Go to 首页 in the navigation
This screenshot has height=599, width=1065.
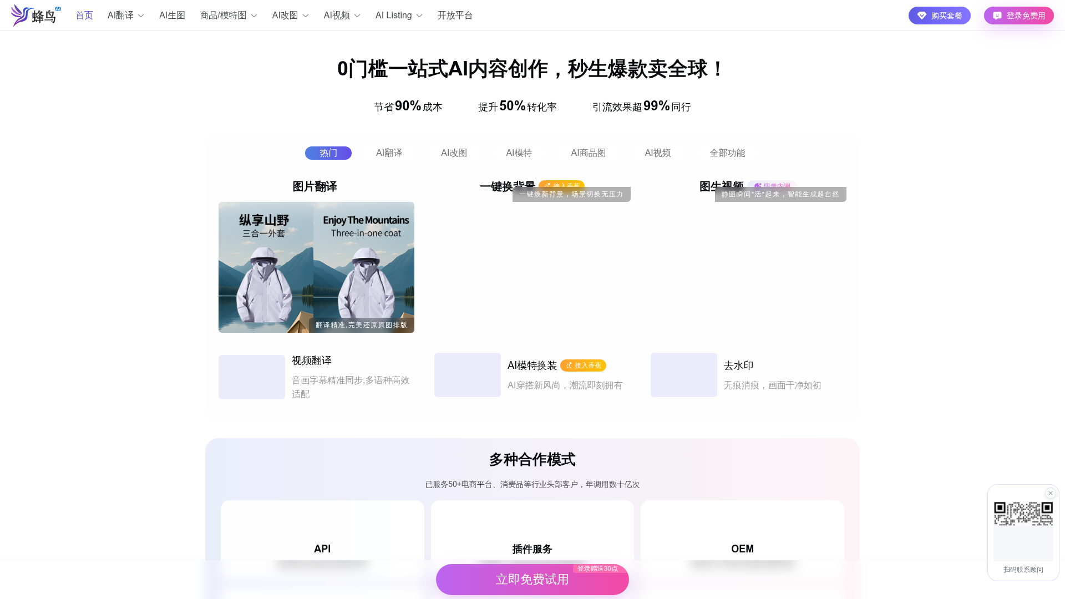pyautogui.click(x=84, y=16)
